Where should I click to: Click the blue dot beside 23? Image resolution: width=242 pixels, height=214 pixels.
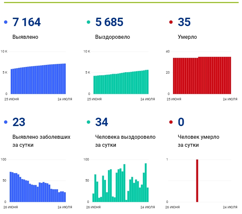(x=6, y=122)
